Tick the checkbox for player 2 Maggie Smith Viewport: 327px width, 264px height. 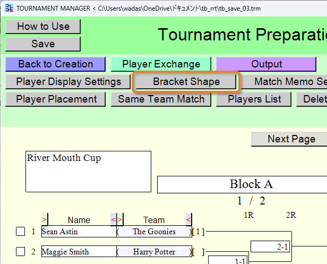(20, 251)
